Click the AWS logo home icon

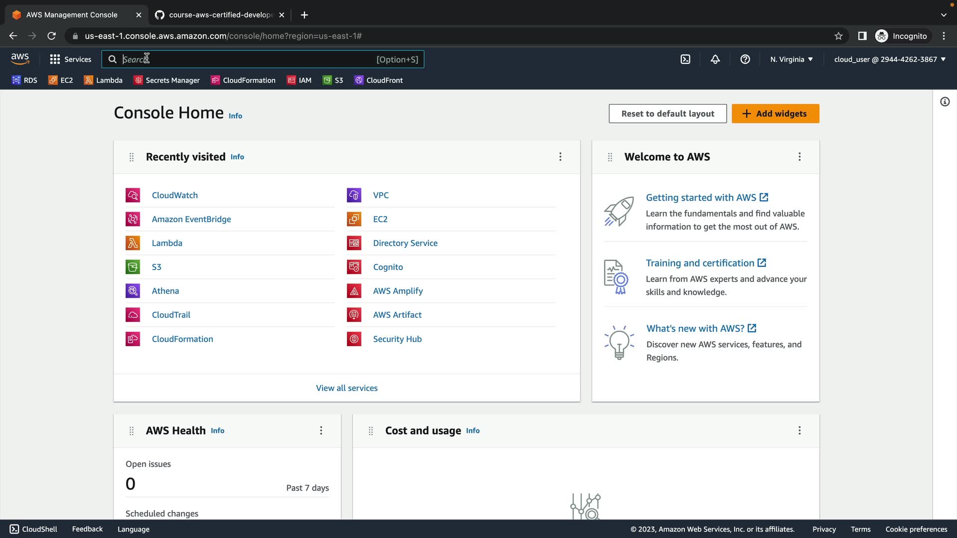click(x=20, y=59)
